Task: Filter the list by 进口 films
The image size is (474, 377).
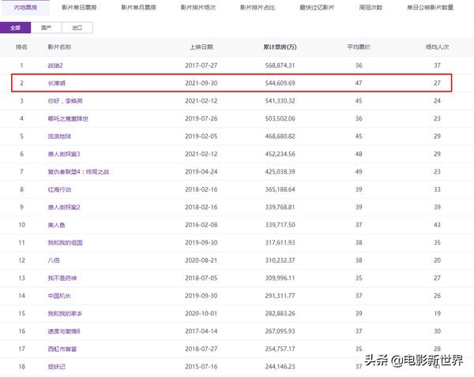Action: [x=77, y=28]
